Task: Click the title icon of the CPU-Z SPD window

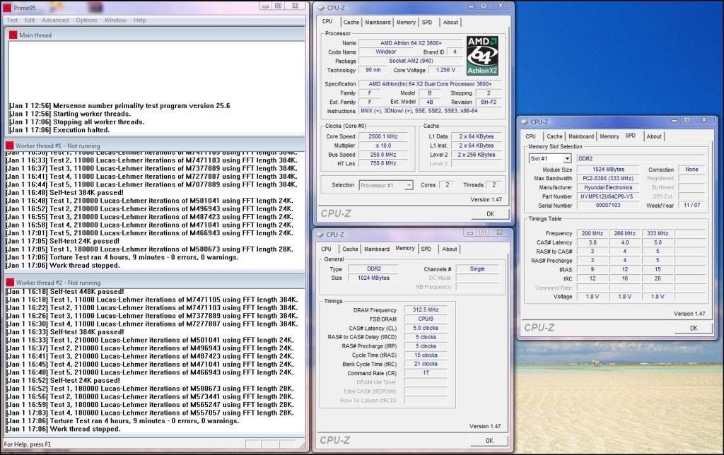Action: tap(524, 122)
